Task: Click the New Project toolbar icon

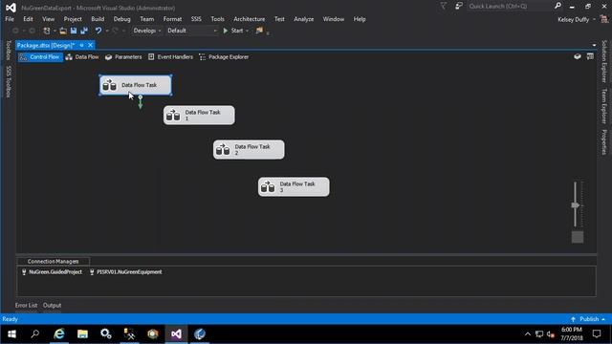Action: [47, 31]
